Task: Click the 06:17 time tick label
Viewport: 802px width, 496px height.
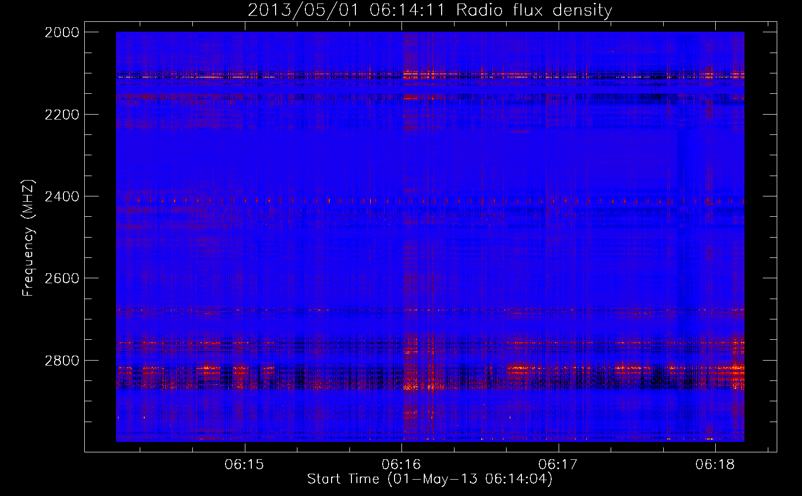Action: click(x=558, y=464)
